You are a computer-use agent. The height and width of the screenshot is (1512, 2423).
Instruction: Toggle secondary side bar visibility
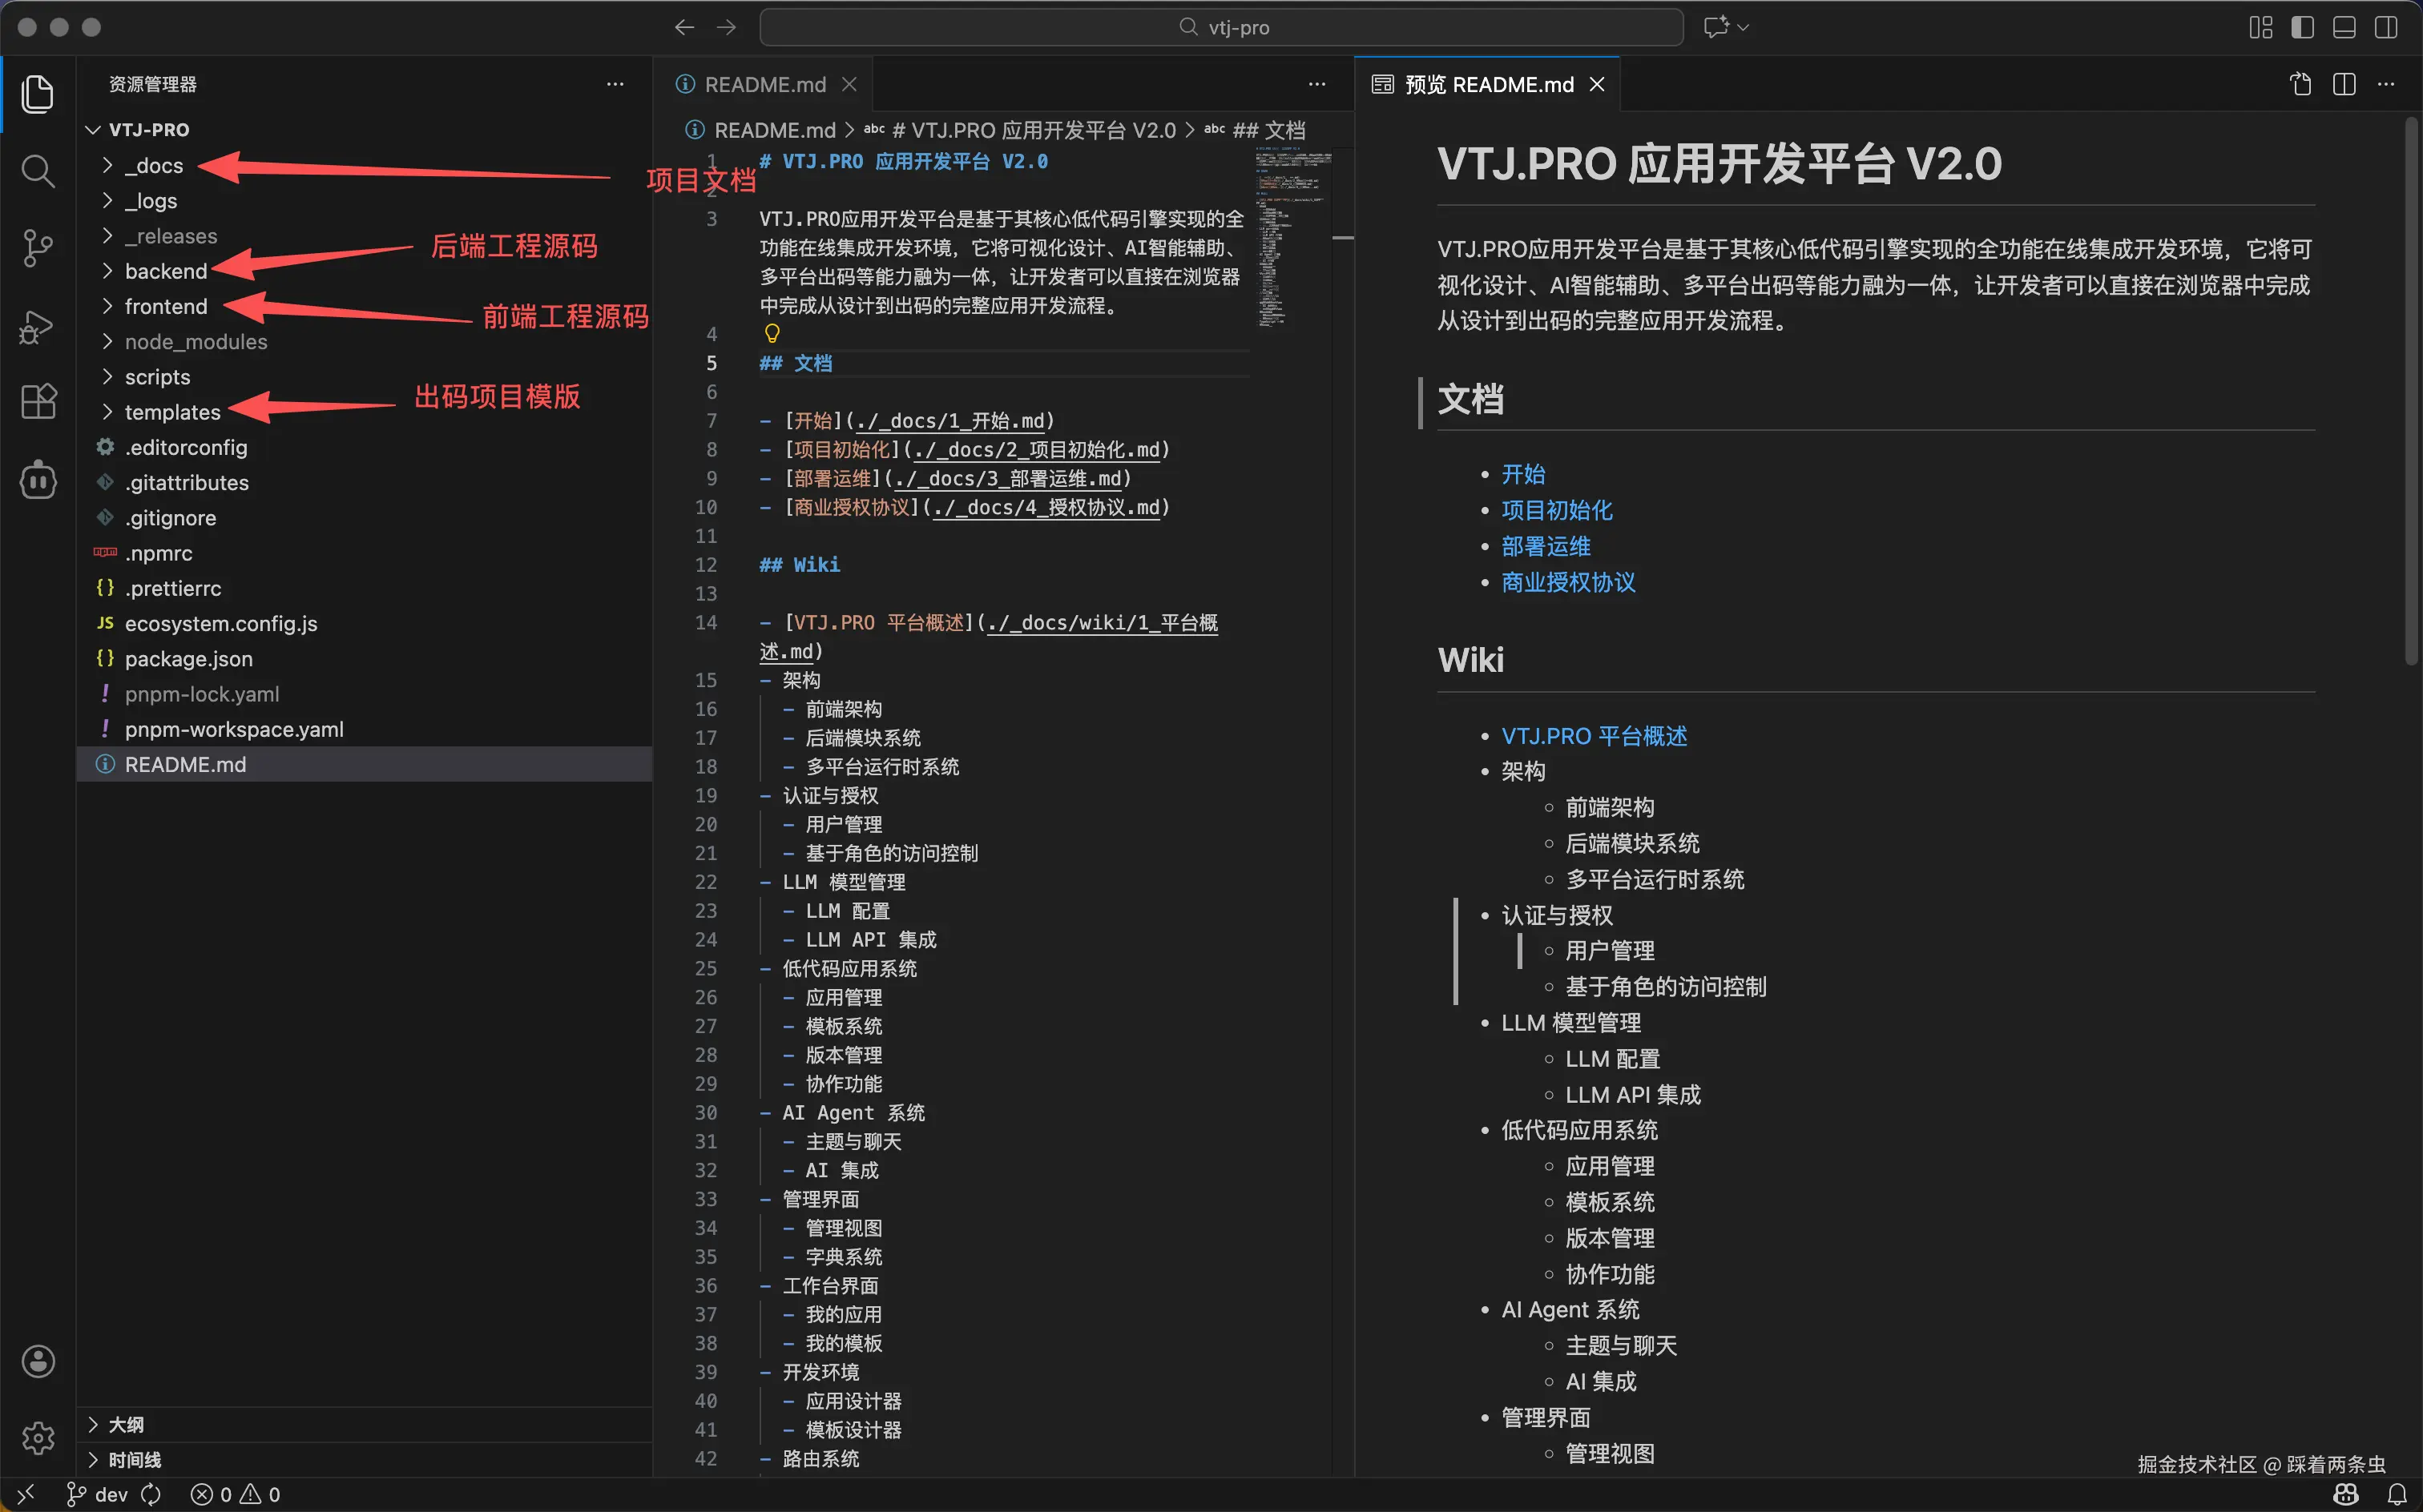coord(2386,27)
